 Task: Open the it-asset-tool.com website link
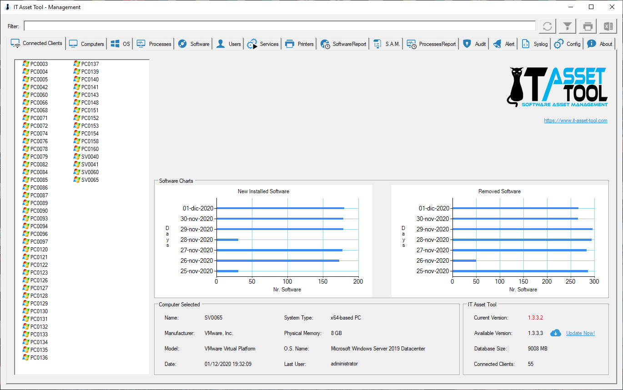point(575,120)
